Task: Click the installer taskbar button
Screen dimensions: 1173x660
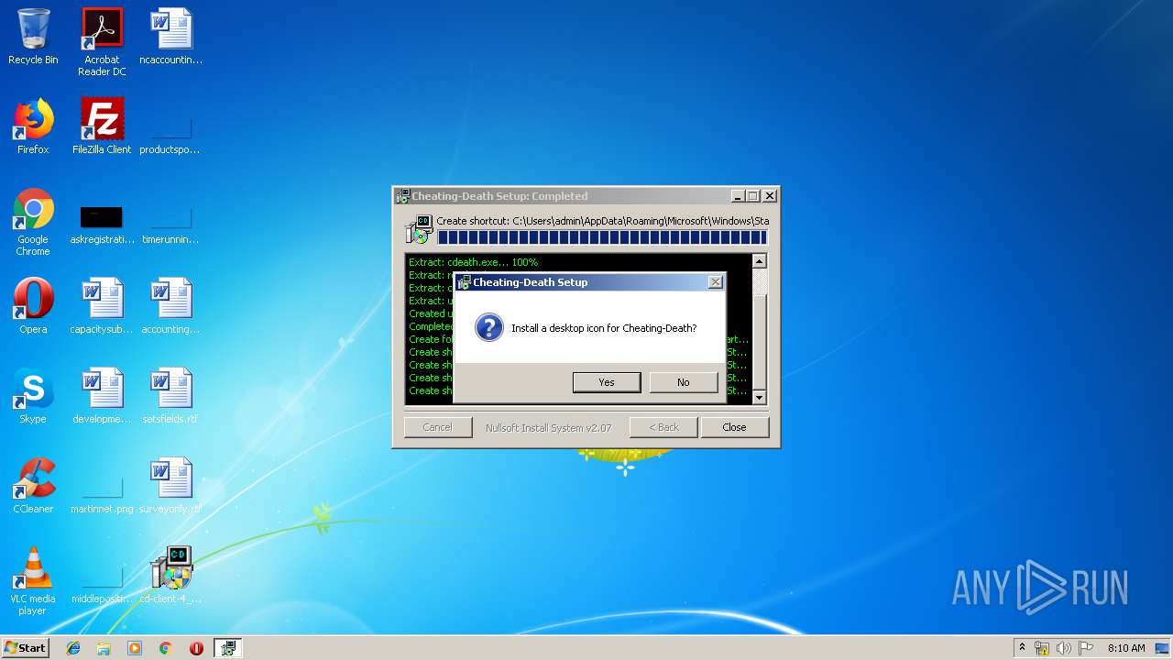Action: click(228, 648)
